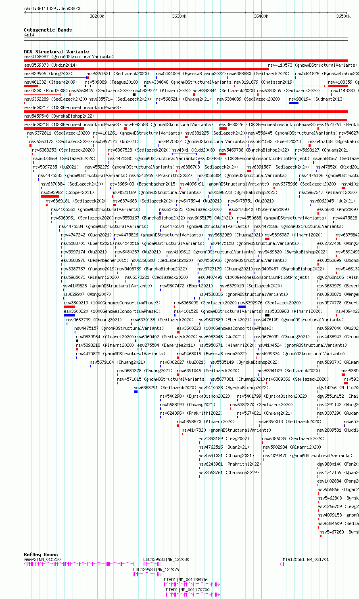Open gene ARAP2|NM_015230
Image resolution: width=359 pixels, height=599 pixels.
[42, 559]
